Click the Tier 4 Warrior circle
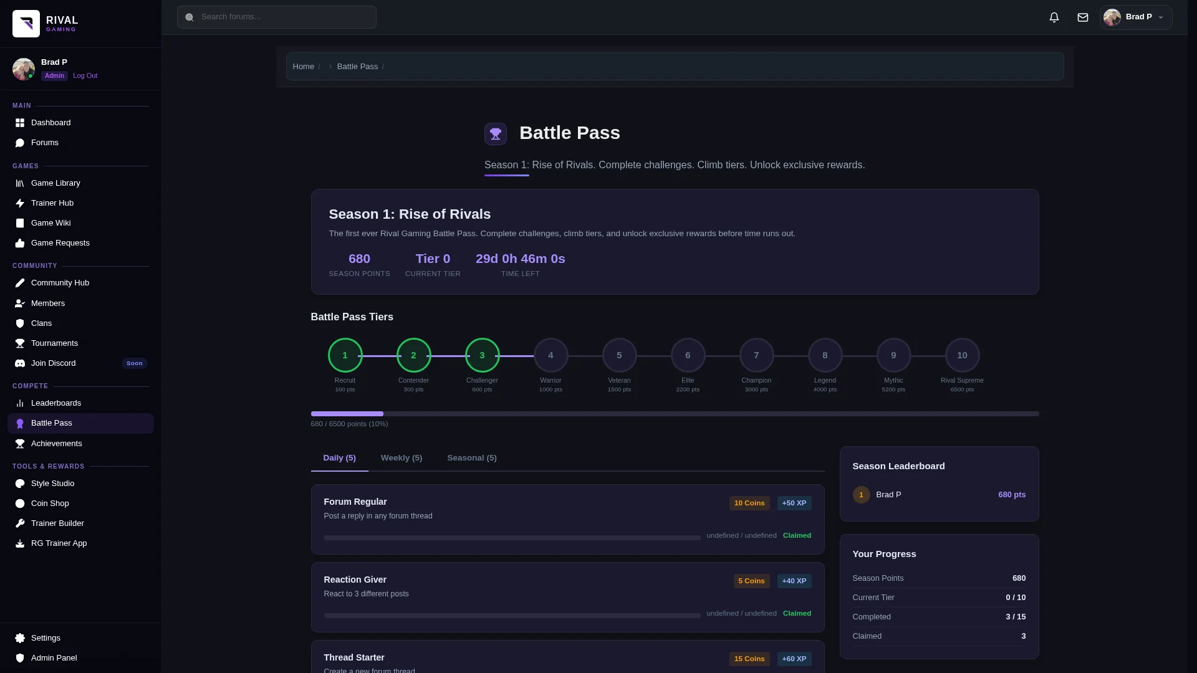 click(550, 355)
